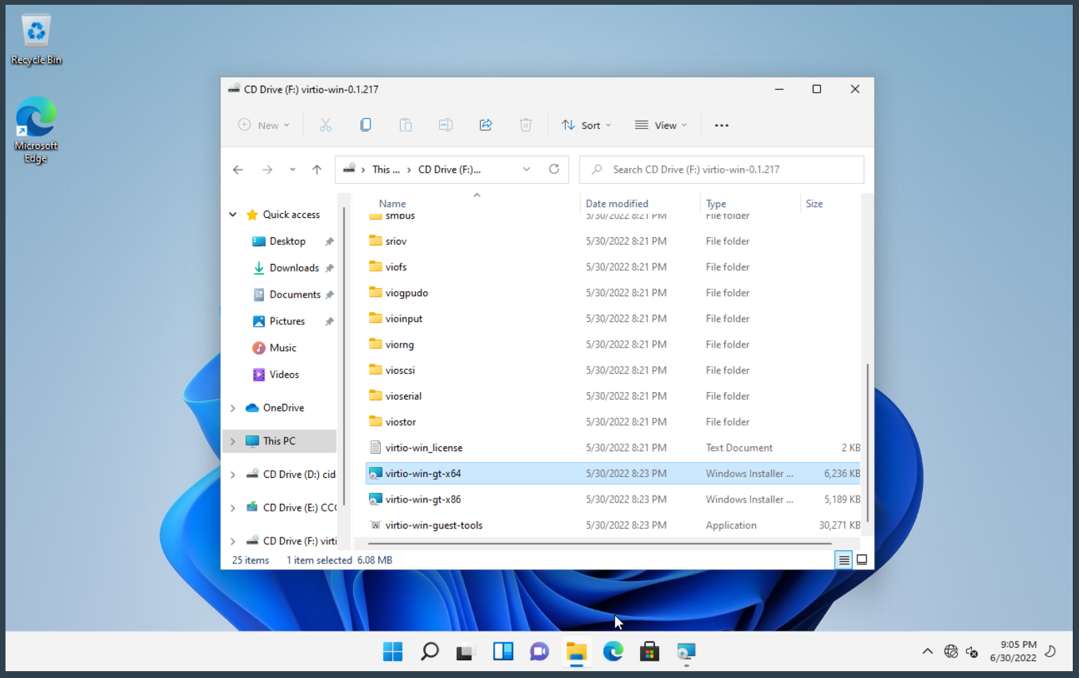Click the Search CD Drive field
The width and height of the screenshot is (1079, 678).
click(x=722, y=169)
